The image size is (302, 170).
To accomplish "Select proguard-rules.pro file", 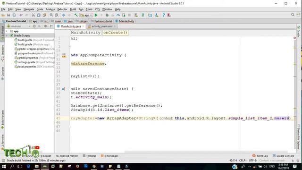I will click(x=34, y=53).
